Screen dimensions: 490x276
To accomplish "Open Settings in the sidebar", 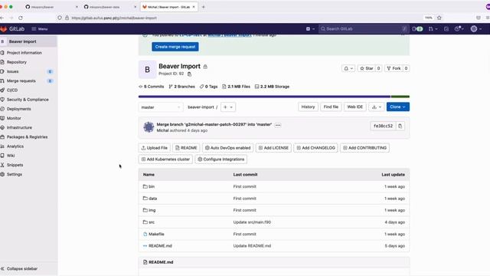I will (15, 174).
